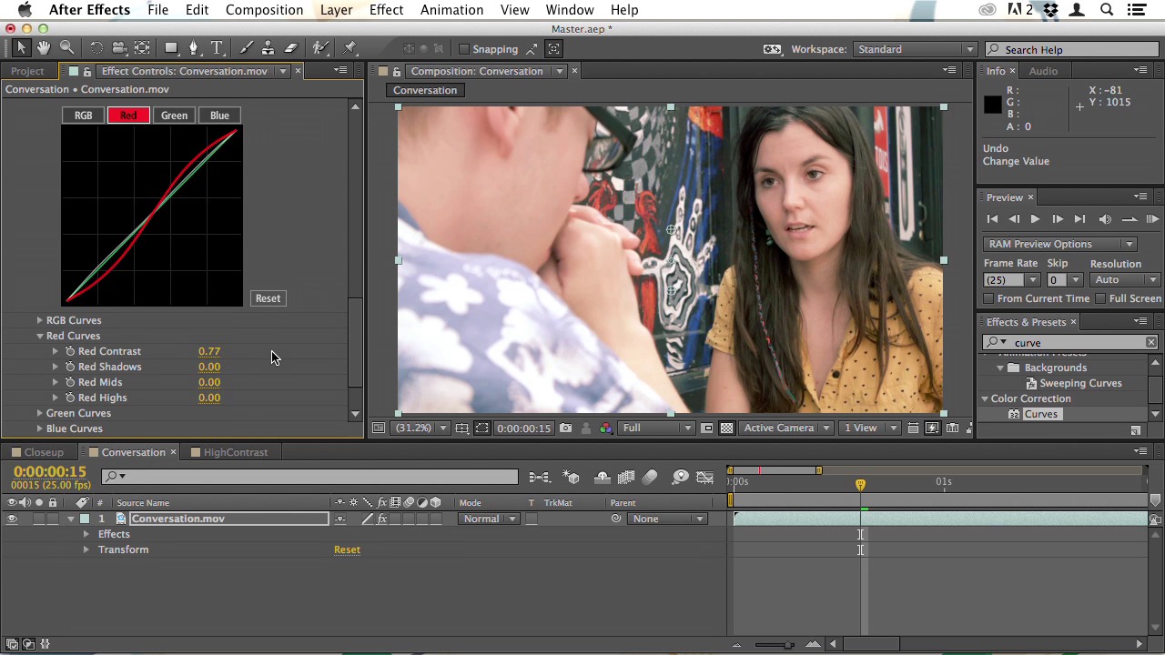Image resolution: width=1165 pixels, height=655 pixels.
Task: Click the current time indicator in timeline
Action: [860, 485]
